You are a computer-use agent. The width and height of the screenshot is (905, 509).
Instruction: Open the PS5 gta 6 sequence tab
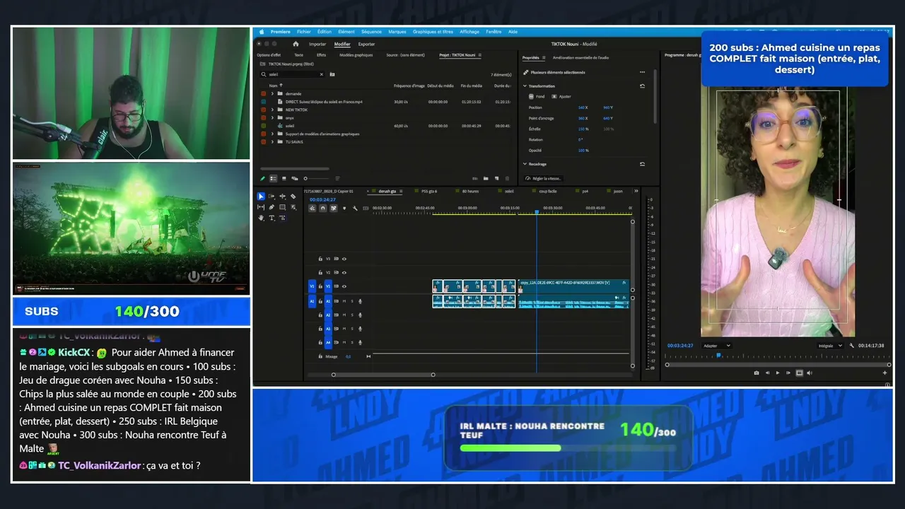429,191
